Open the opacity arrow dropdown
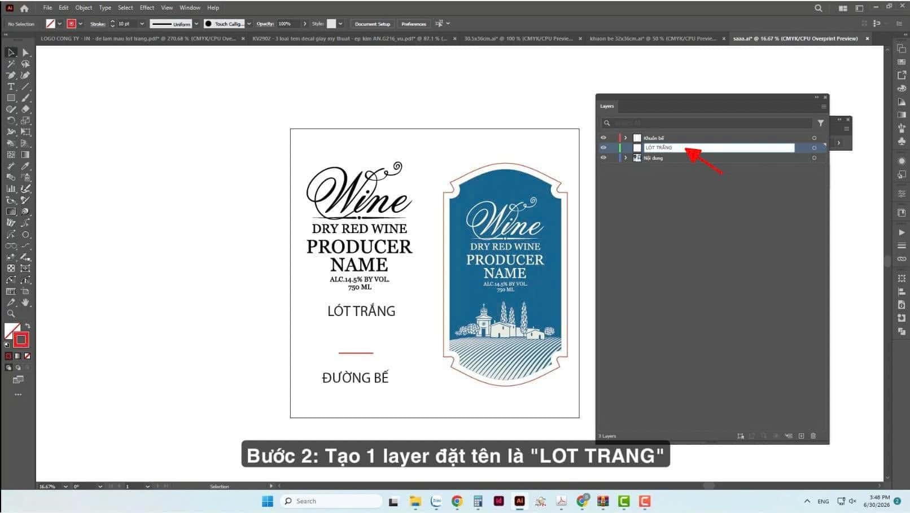Screen dimensions: 910x513 coord(305,24)
